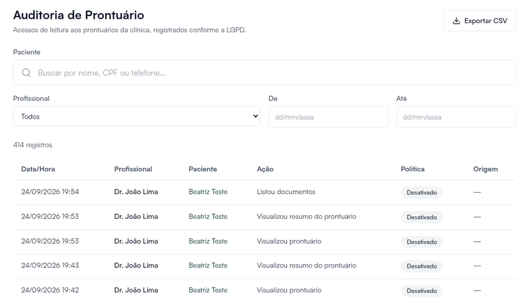Click the 24/09/2026 19:54 timestamp
525x300 pixels.
(50, 192)
